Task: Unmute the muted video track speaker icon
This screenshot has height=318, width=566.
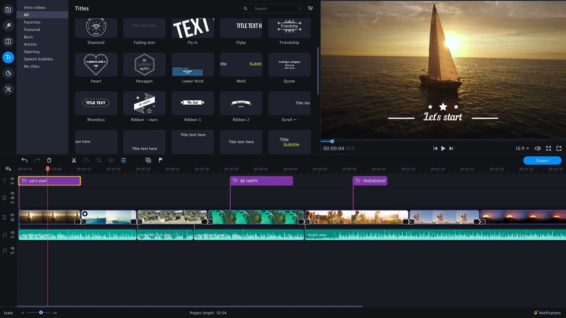Action: [12, 220]
